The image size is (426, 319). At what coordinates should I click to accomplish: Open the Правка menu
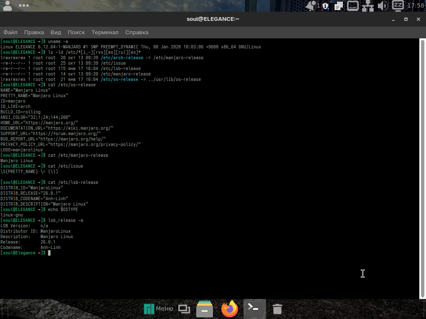(x=34, y=32)
